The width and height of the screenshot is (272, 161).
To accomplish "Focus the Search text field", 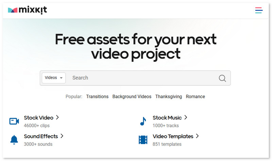I will 143,78.
